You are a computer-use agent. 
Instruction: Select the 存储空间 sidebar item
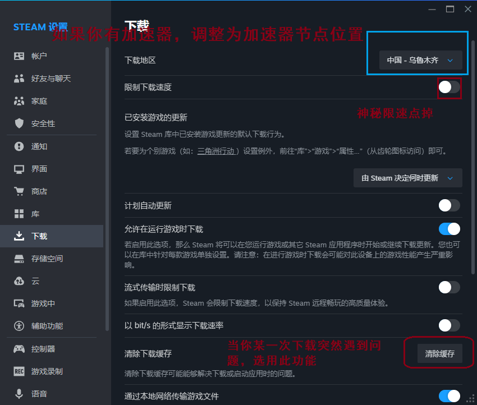tap(52, 259)
